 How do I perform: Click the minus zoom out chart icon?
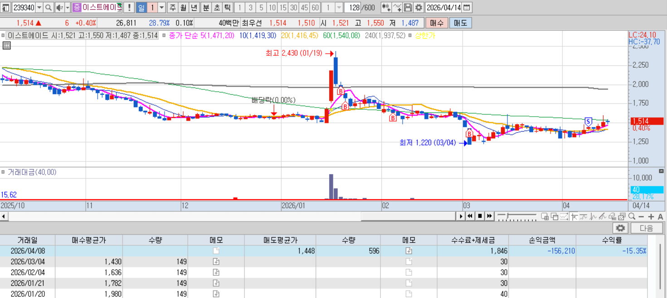(641, 216)
